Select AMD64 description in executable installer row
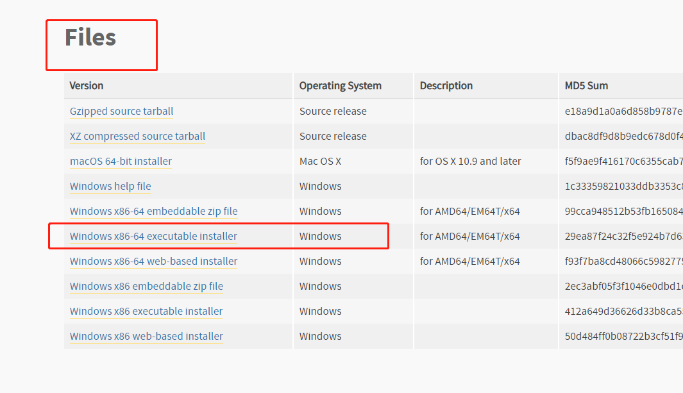Image resolution: width=683 pixels, height=393 pixels. point(469,237)
